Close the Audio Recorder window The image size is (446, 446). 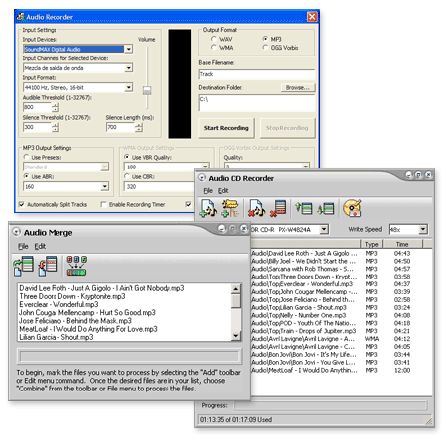pyautogui.click(x=312, y=17)
